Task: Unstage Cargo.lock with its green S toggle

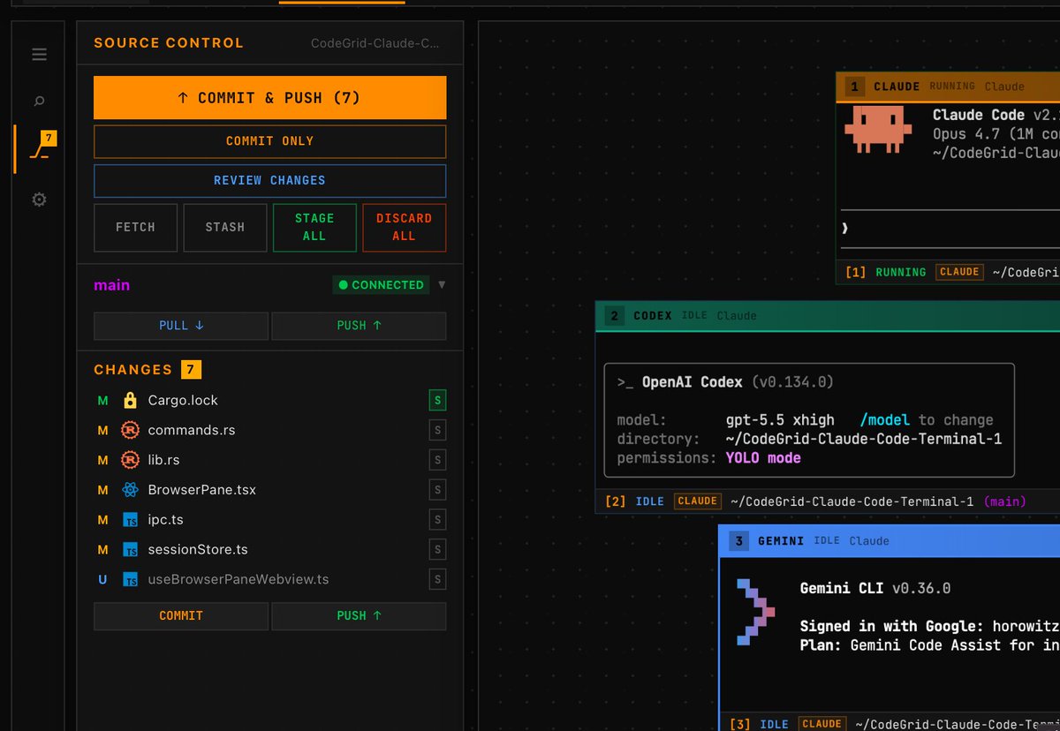Action: tap(437, 401)
